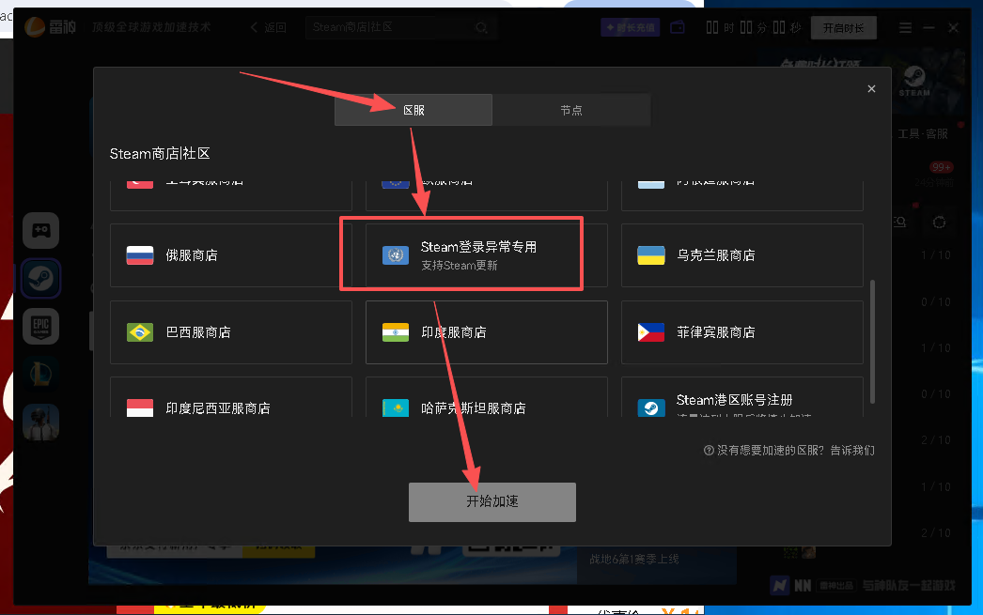983x615 pixels.
Task: Open the hamburger menu in the title bar
Action: point(905,28)
